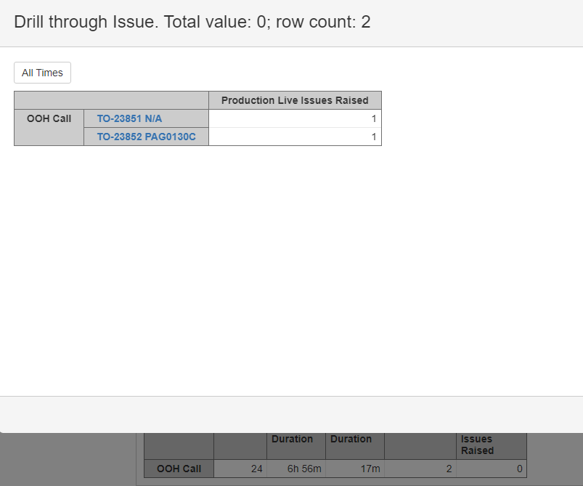Click Duration header above 17m
This screenshot has width=583, height=486.
351,440
